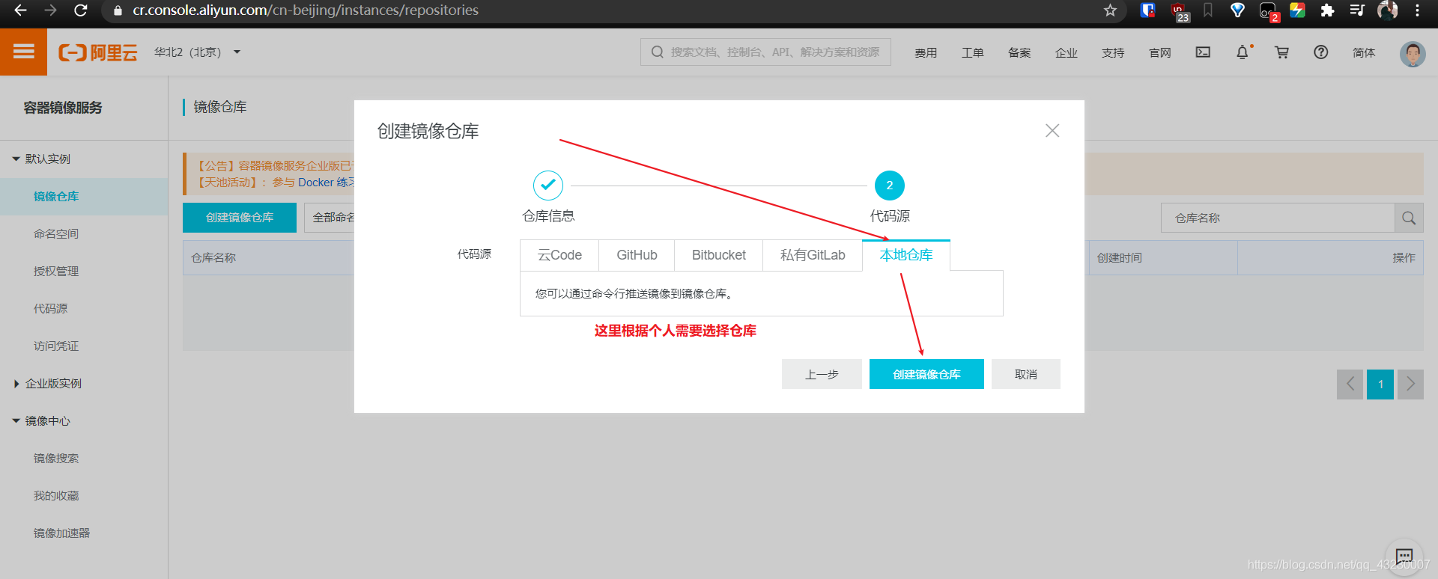The image size is (1438, 579).
Task: Open the chat feedback bubble icon
Action: tap(1404, 557)
